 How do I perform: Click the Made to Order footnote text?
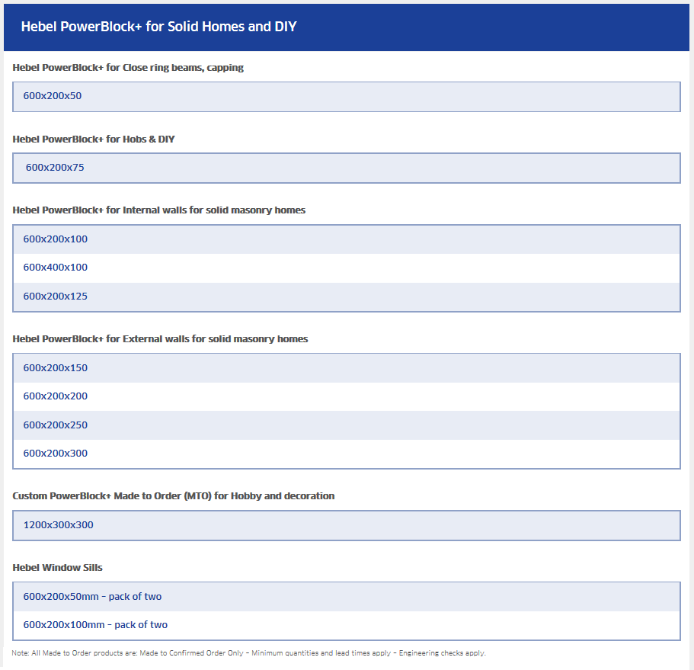click(249, 653)
